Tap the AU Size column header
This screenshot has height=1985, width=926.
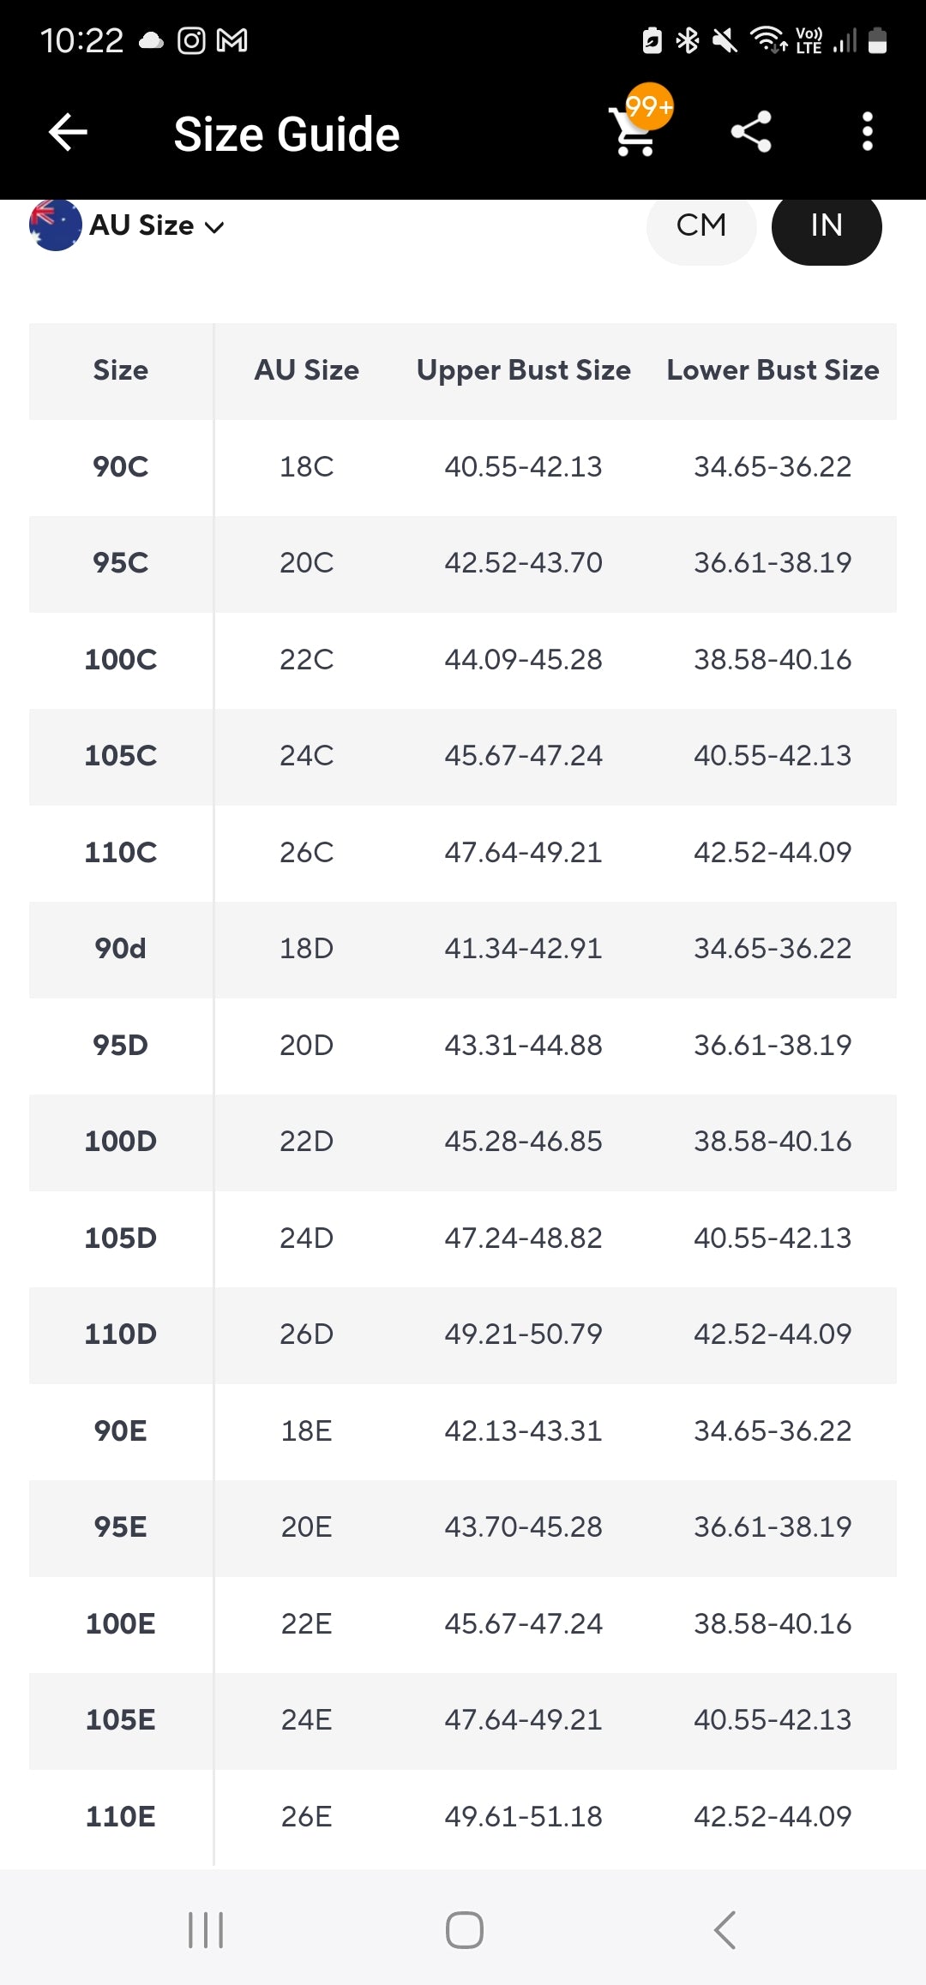tap(306, 370)
